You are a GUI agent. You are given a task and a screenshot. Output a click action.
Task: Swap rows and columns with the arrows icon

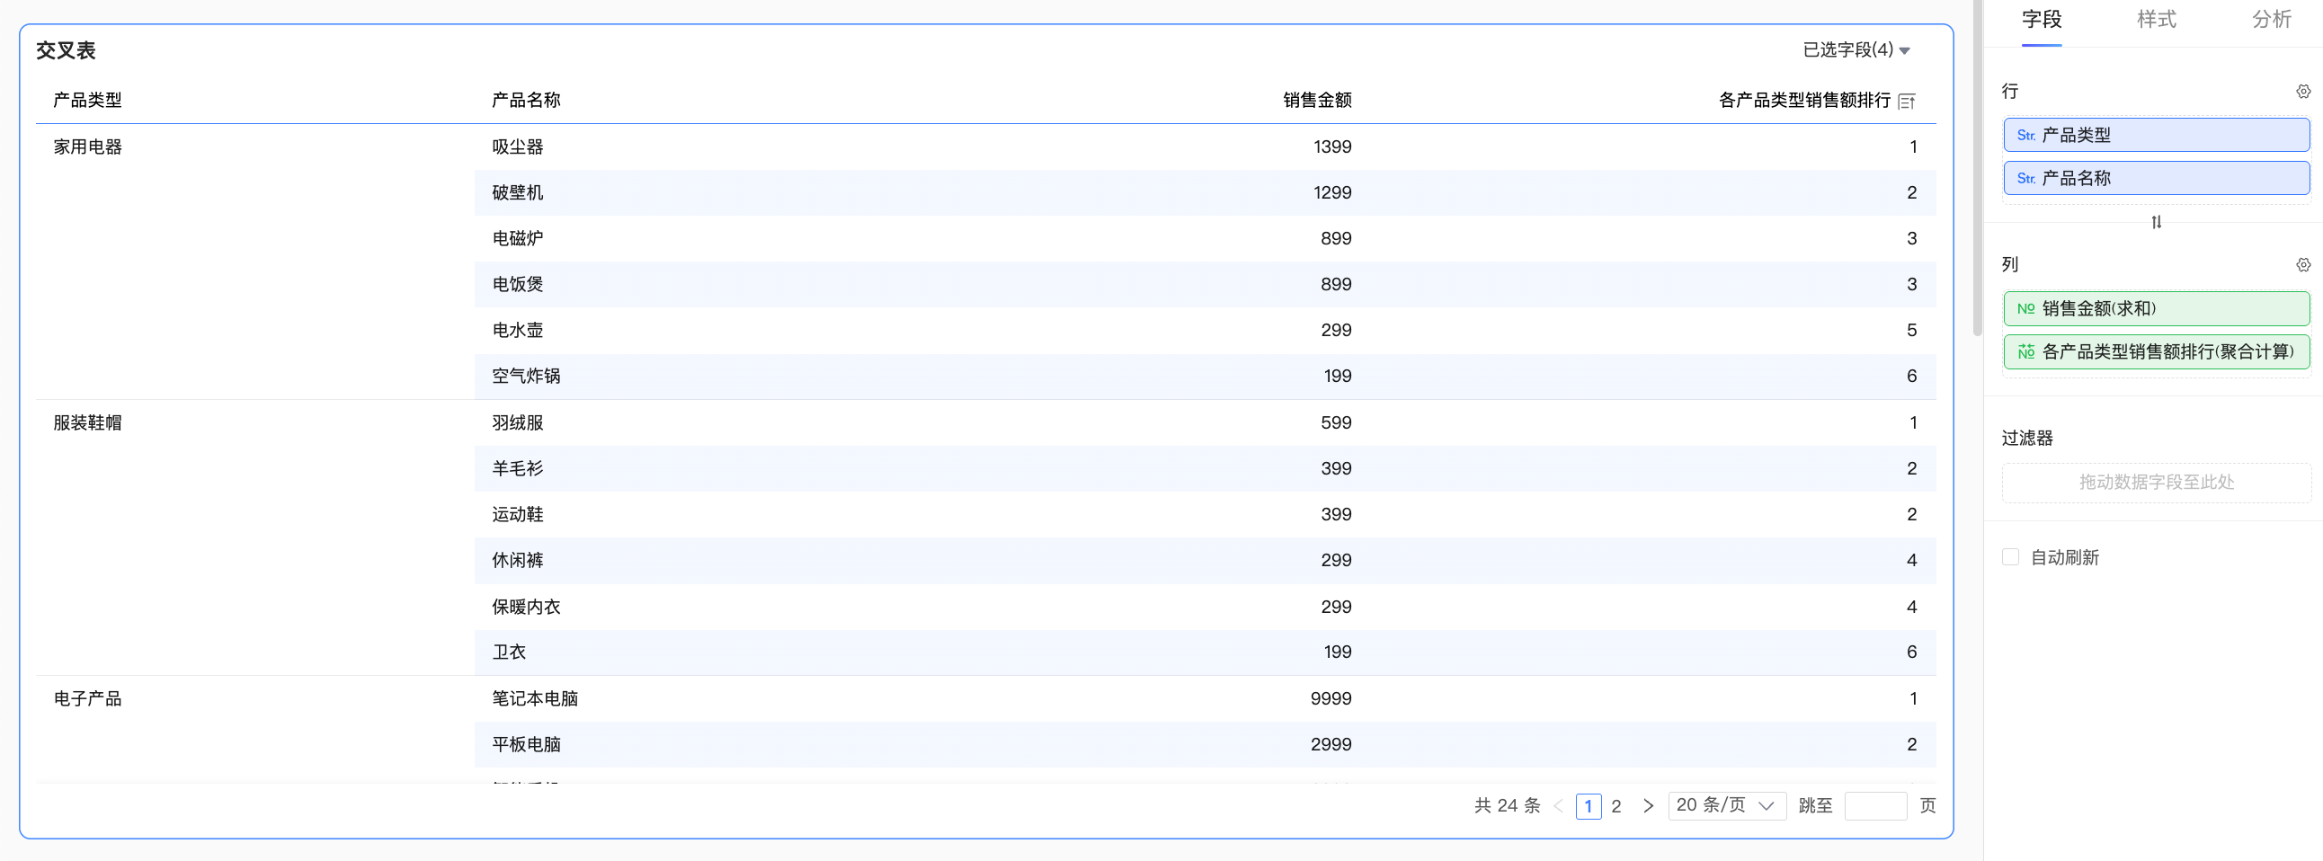click(2156, 222)
